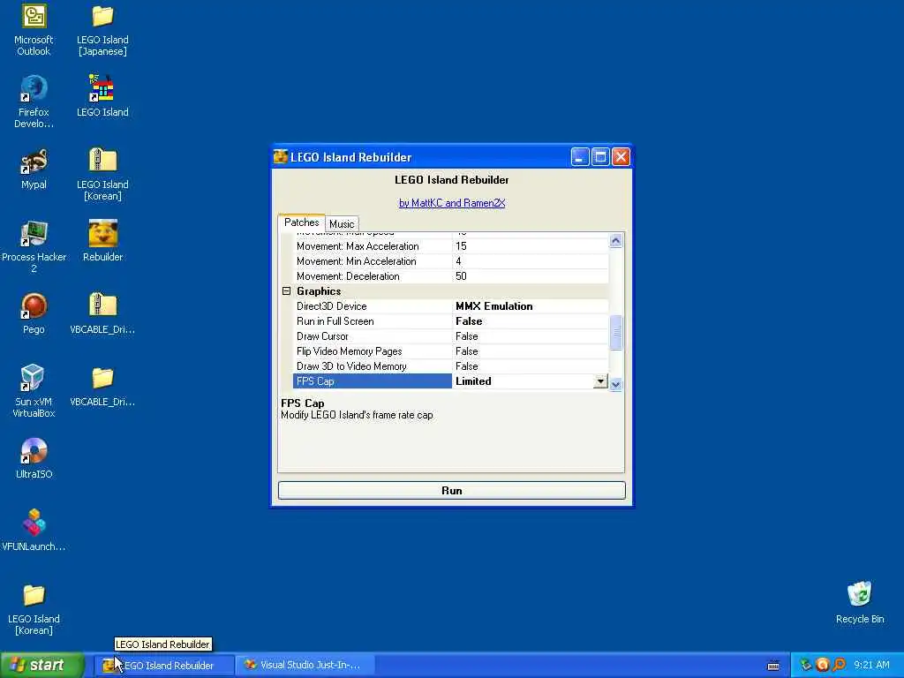Viewport: 904px width, 678px height.
Task: Select the UltraISO desktop shortcut
Action: tap(34, 451)
